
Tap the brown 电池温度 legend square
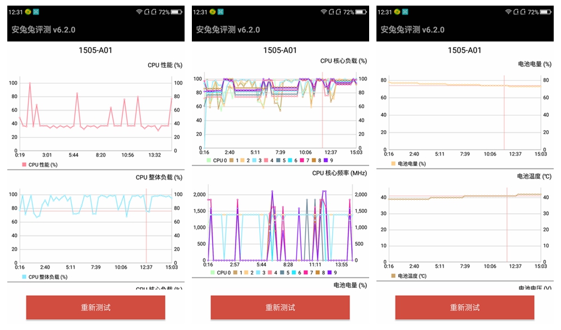(393, 275)
